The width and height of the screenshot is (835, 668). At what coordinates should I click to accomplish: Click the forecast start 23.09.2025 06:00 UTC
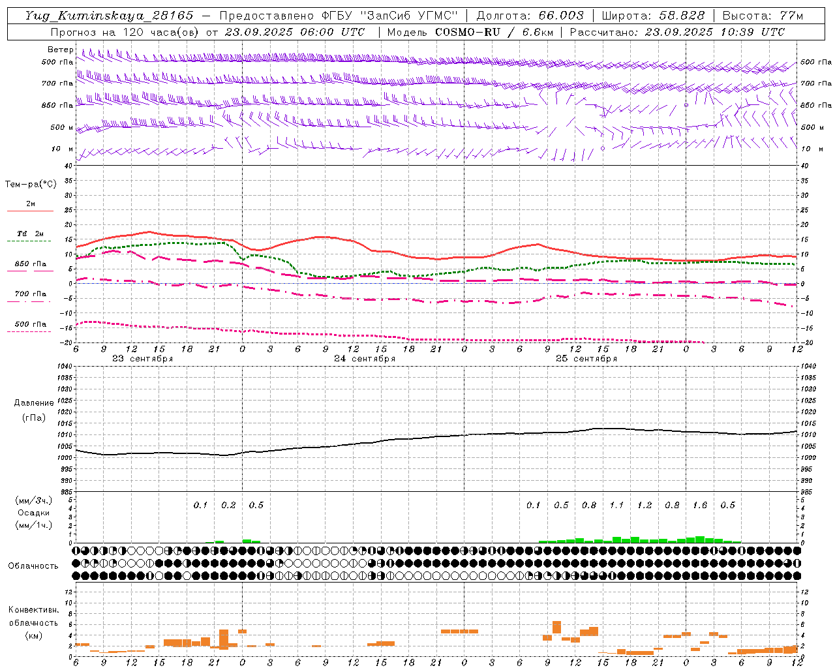click(295, 32)
